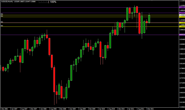Click the 1 Dec 2011 date label
The image size is (185, 110).
(x=150, y=109)
